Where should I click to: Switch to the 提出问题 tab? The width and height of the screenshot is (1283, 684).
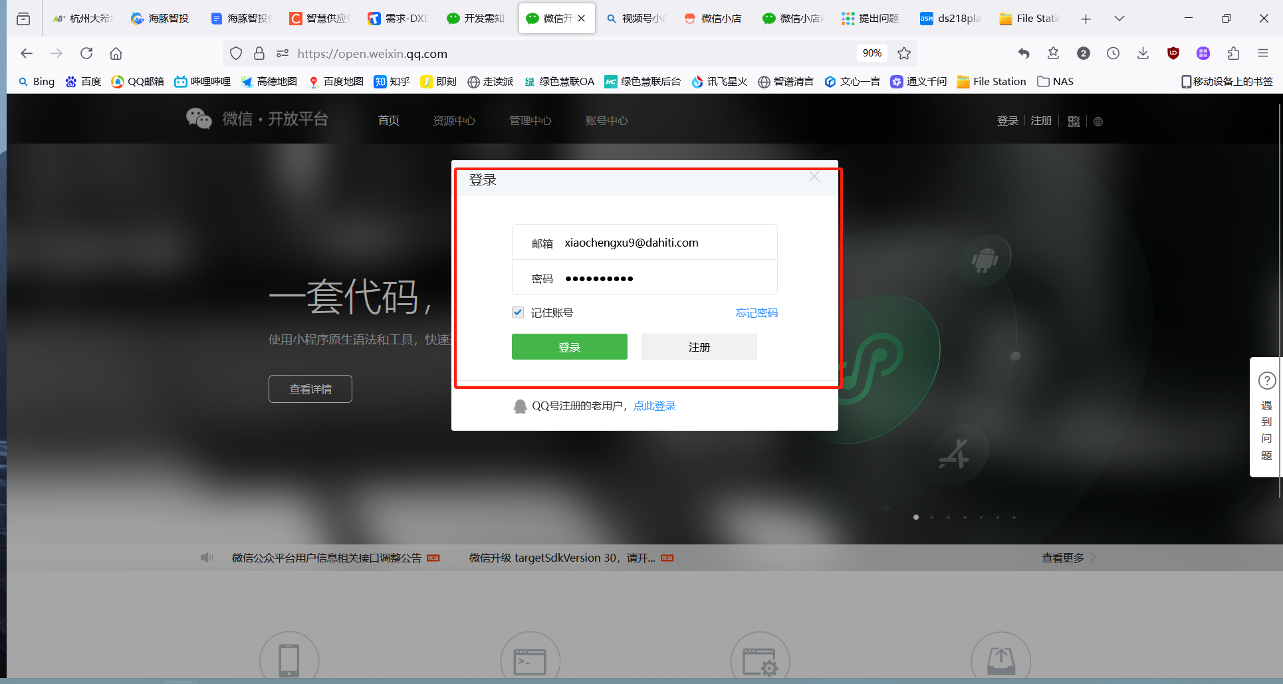coord(872,19)
